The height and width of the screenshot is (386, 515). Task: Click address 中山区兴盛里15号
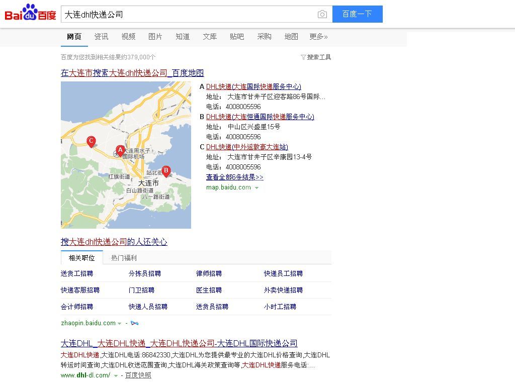pos(254,127)
